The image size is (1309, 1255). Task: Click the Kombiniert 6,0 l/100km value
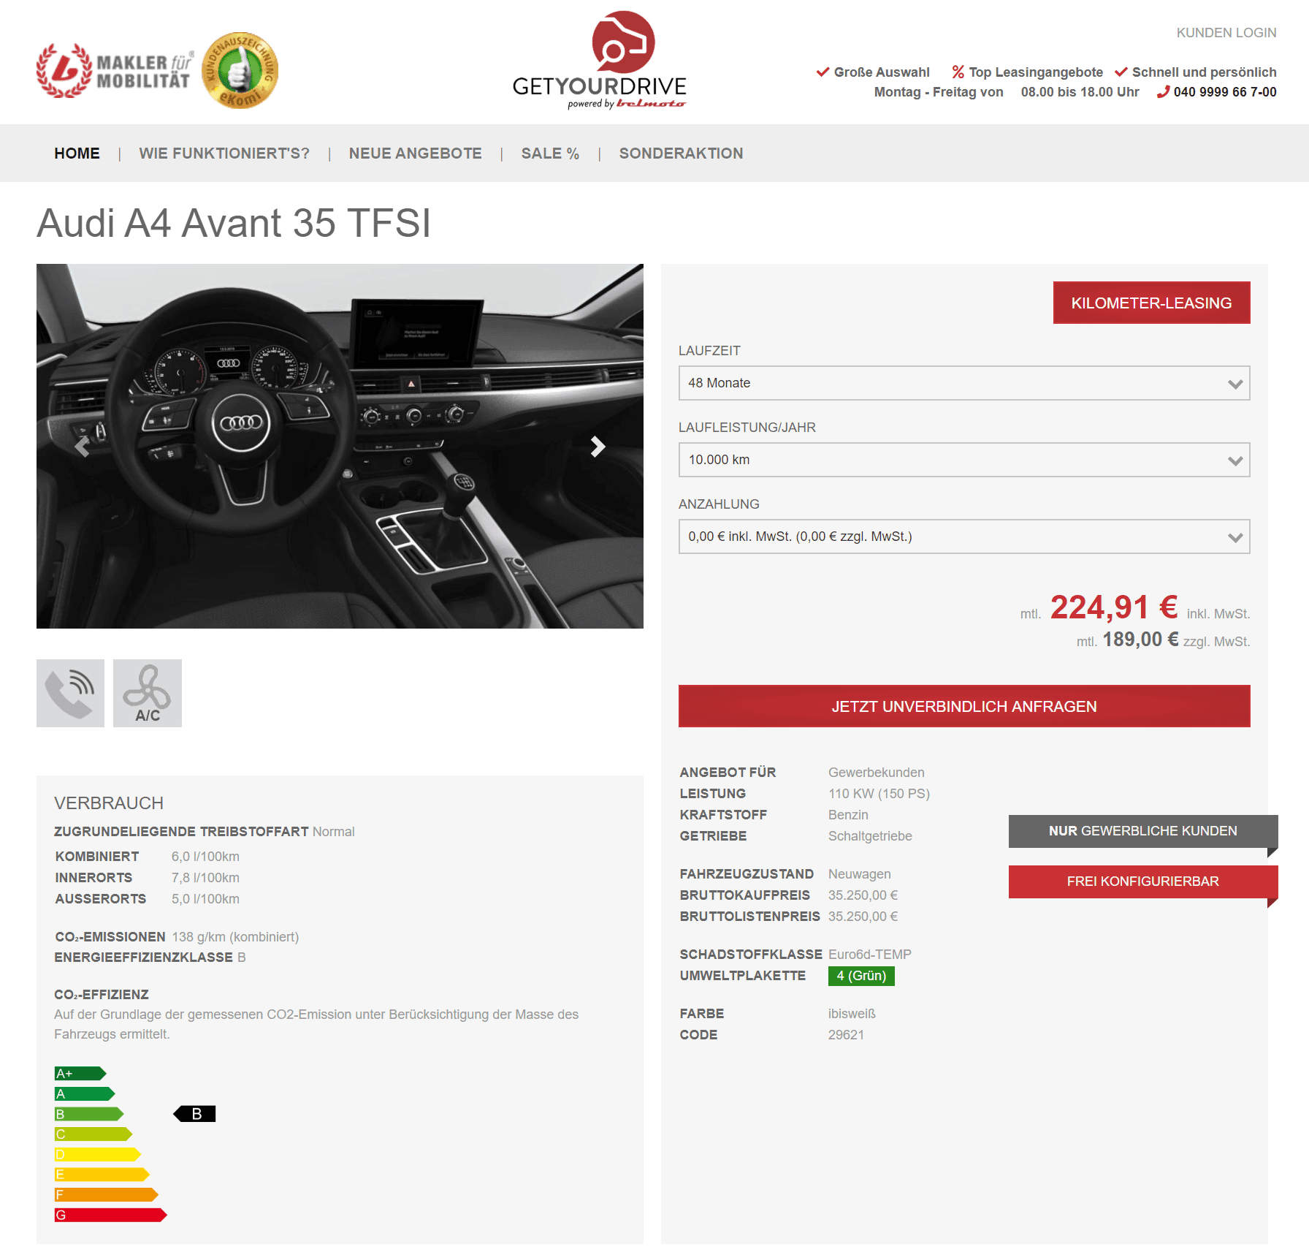click(x=205, y=857)
